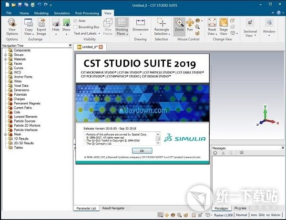Switch to the Modeling ribbon tab
The width and height of the screenshot is (286, 220).
point(41,13)
